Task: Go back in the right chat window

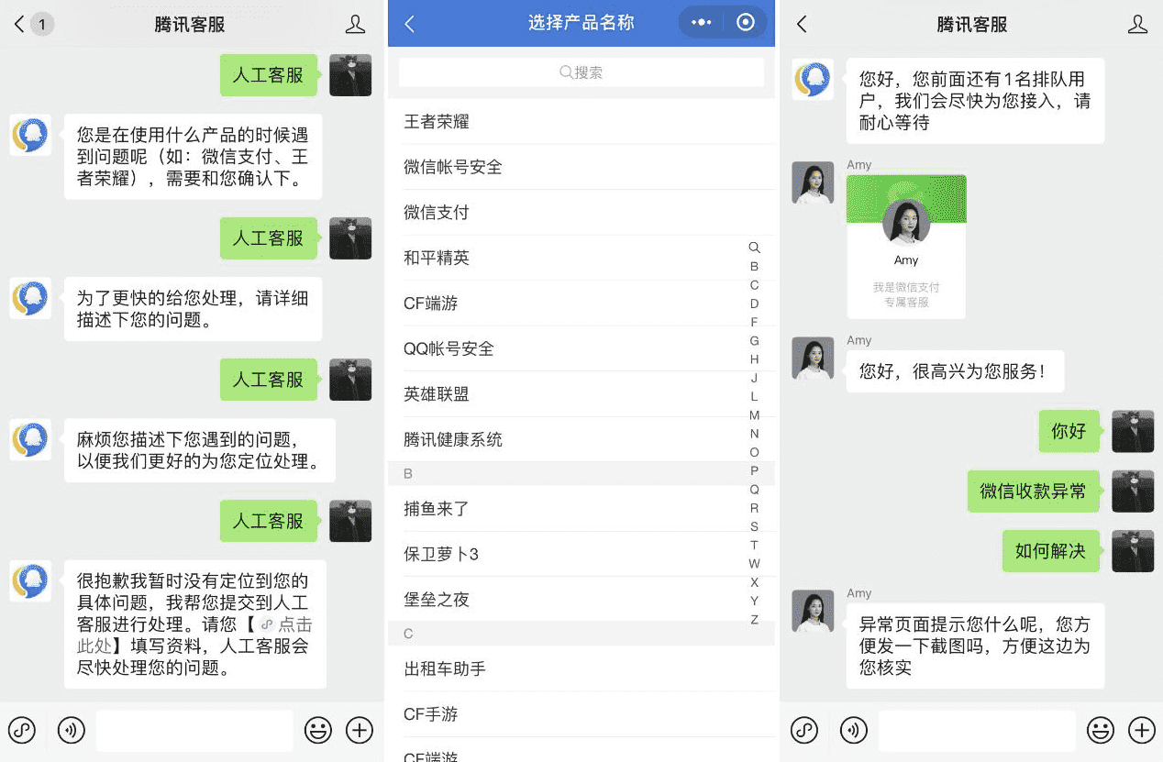Action: click(x=802, y=24)
